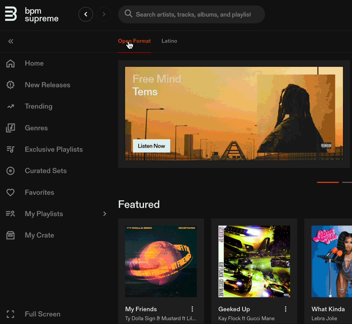Open the Favorites label
Screen dimensions: 352x324
40,192
